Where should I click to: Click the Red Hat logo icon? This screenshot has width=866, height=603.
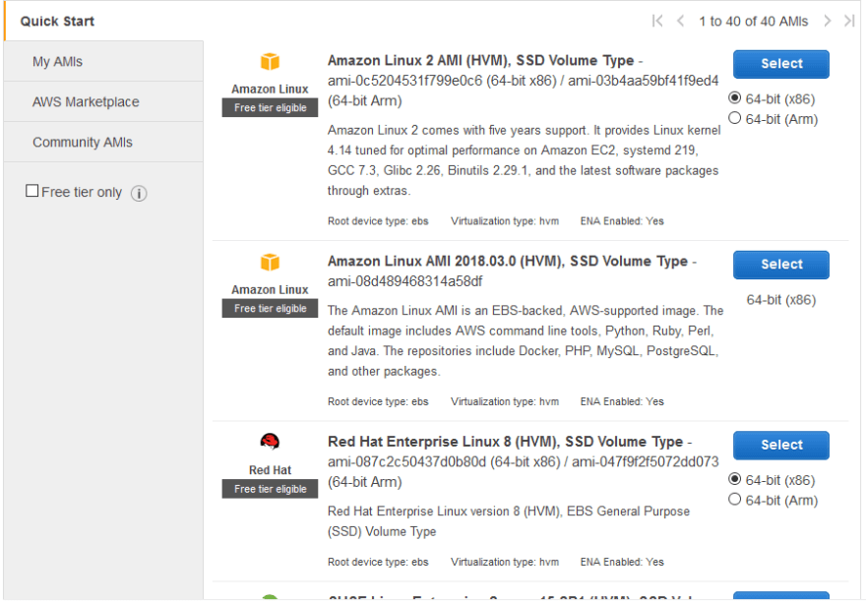(x=270, y=442)
